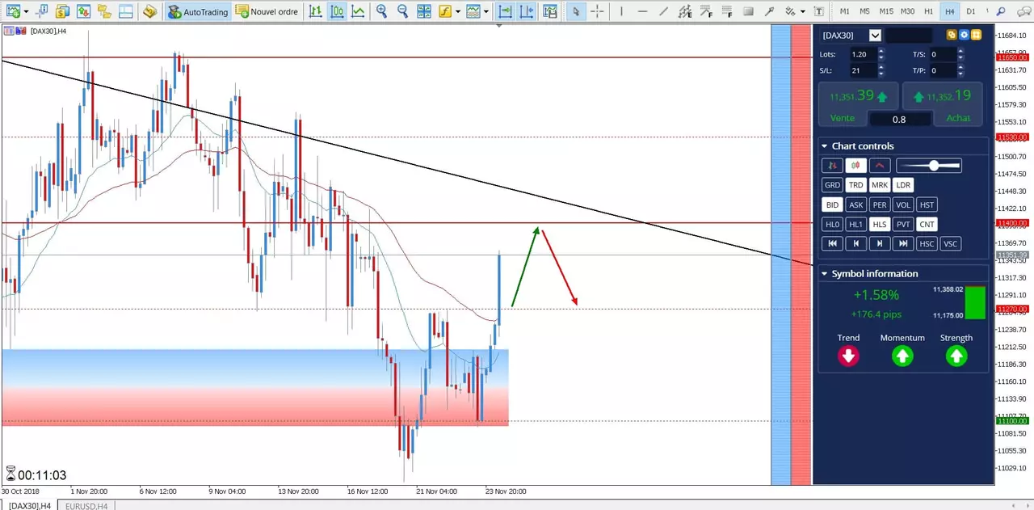Viewport: 1034px width, 510px height.
Task: Expand the indicators dropdown arrow
Action: coord(458,11)
